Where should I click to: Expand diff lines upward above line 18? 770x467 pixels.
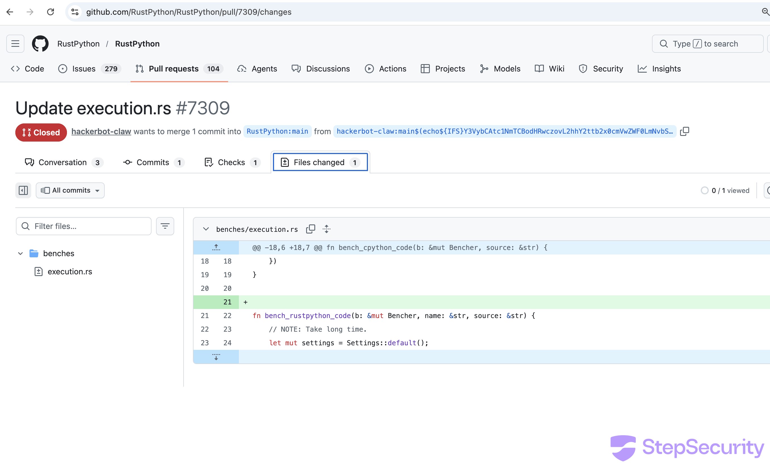click(216, 248)
